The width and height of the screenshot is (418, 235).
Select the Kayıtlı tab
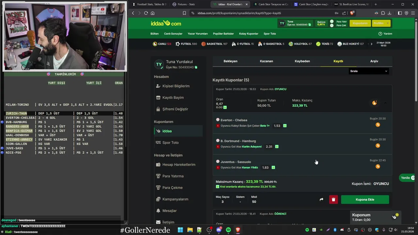click(x=338, y=61)
